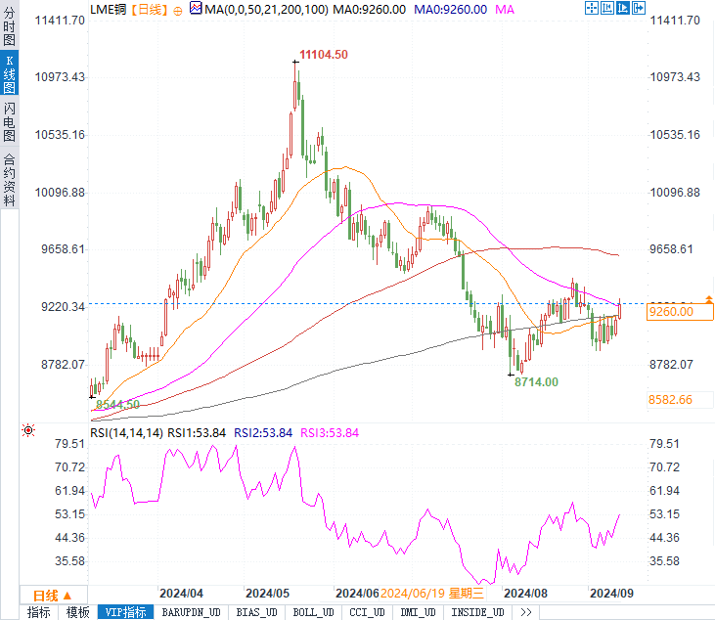Click the black MA0:9260.00 readout
Viewport: 715px width, 620px height.
pos(369,10)
